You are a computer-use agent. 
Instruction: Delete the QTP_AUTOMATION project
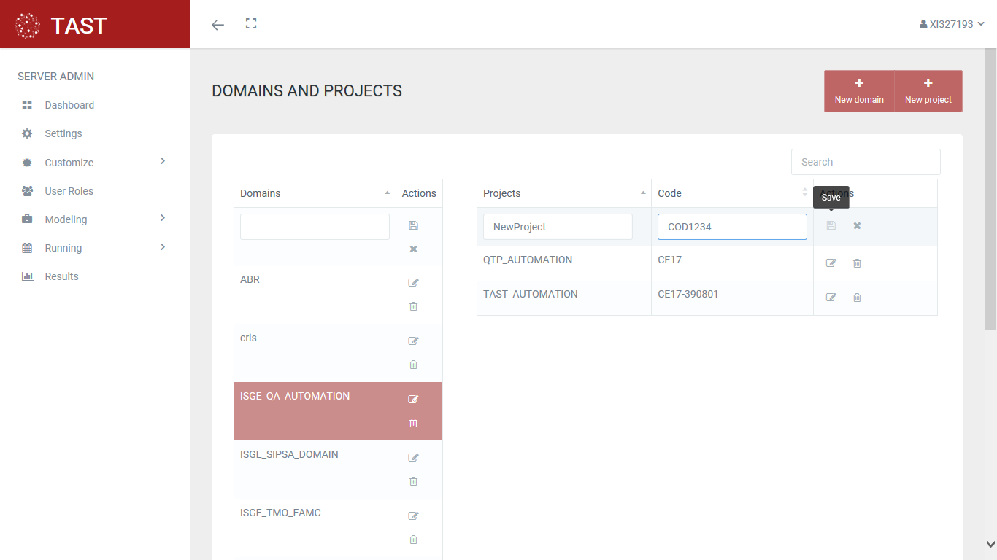tap(857, 262)
